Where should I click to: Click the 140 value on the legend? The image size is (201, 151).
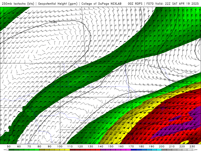pos(100,146)
